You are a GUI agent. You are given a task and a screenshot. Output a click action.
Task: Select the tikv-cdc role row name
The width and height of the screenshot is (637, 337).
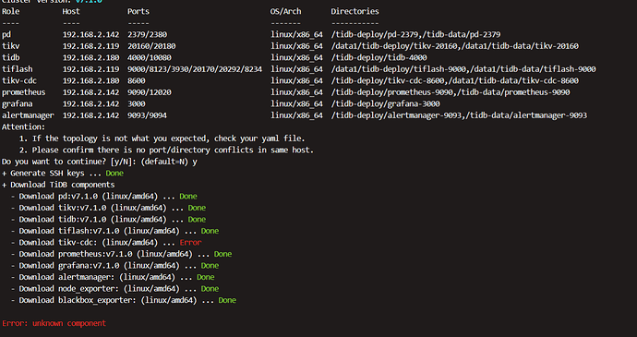point(19,80)
